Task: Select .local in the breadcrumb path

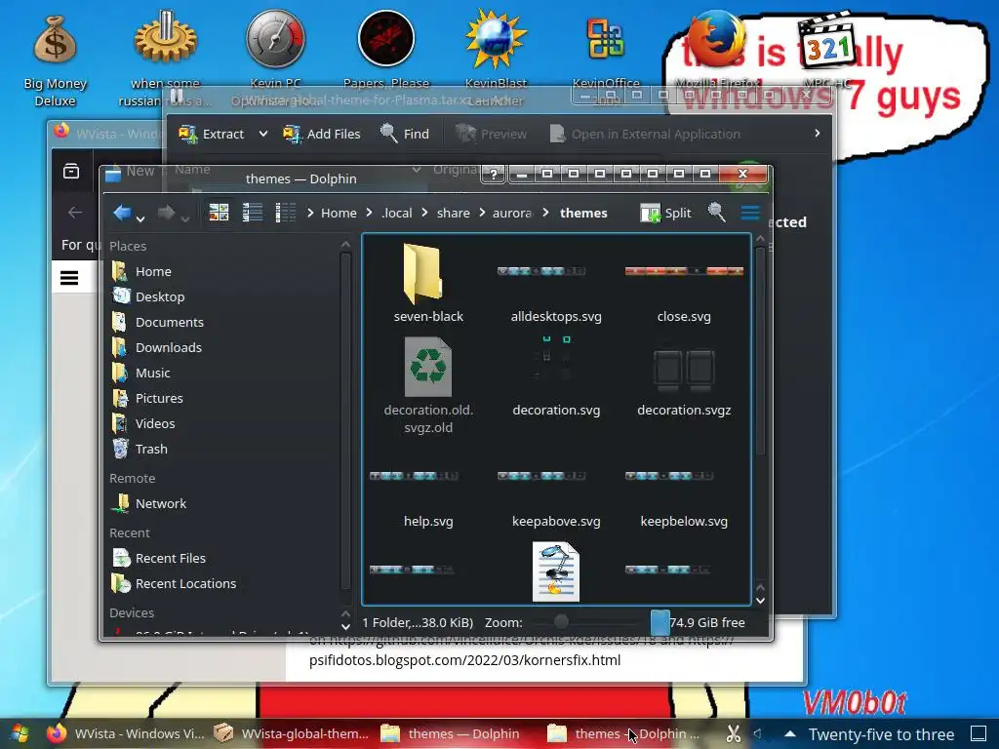Action: (x=396, y=213)
